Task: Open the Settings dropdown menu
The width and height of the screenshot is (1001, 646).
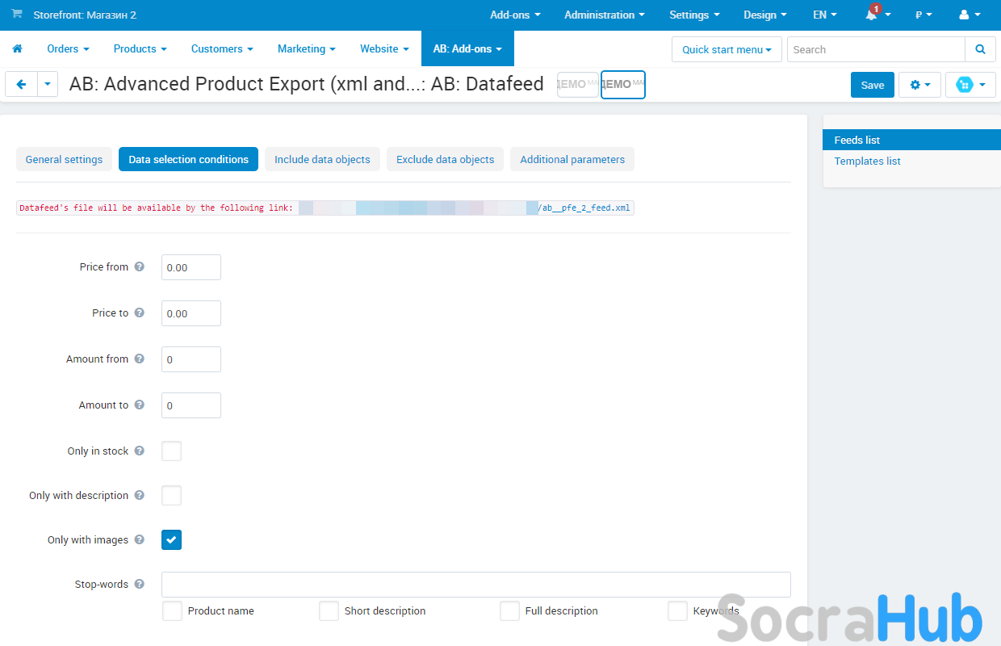Action: (694, 15)
